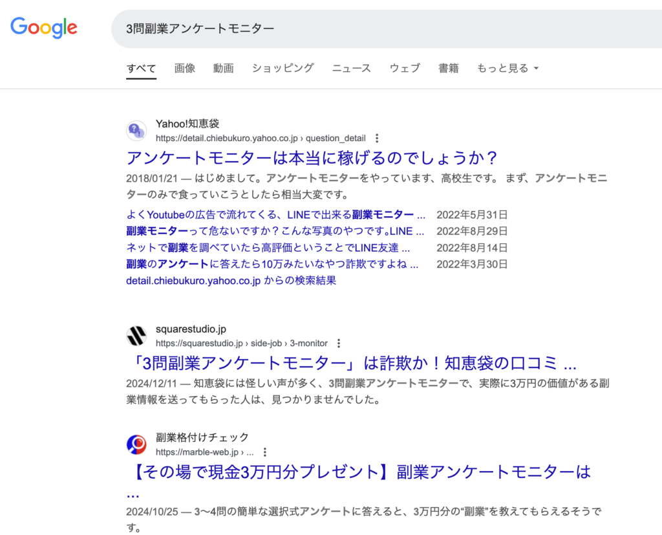Screen dimensions: 662x535
Task: Click the date 2022年8月14日
Action: pyautogui.click(x=472, y=248)
